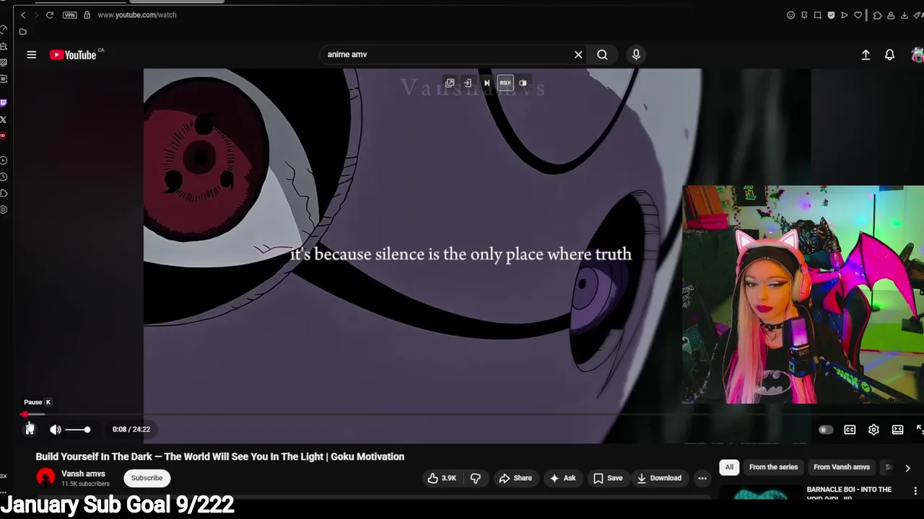
Task: Open extensions cube icon
Action: [877, 15]
